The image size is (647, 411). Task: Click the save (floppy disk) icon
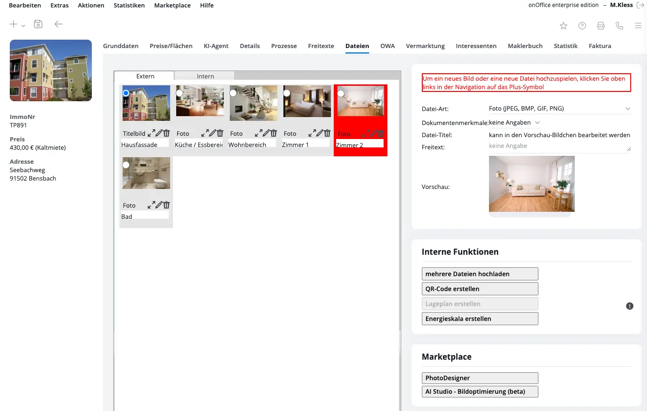(x=38, y=24)
